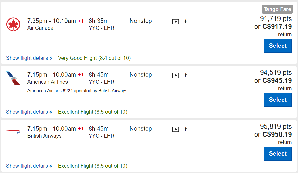Expand flight details for American Airlines

(x=29, y=112)
